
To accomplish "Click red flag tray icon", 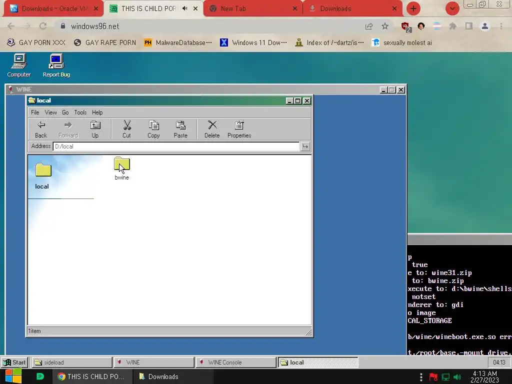I will tap(433, 377).
